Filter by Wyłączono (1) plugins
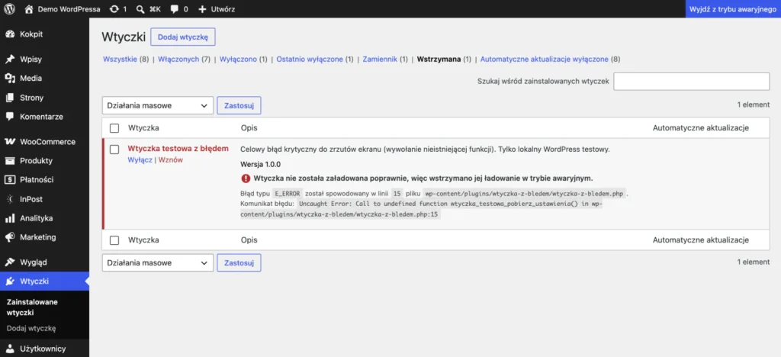781x357 pixels. pos(243,59)
